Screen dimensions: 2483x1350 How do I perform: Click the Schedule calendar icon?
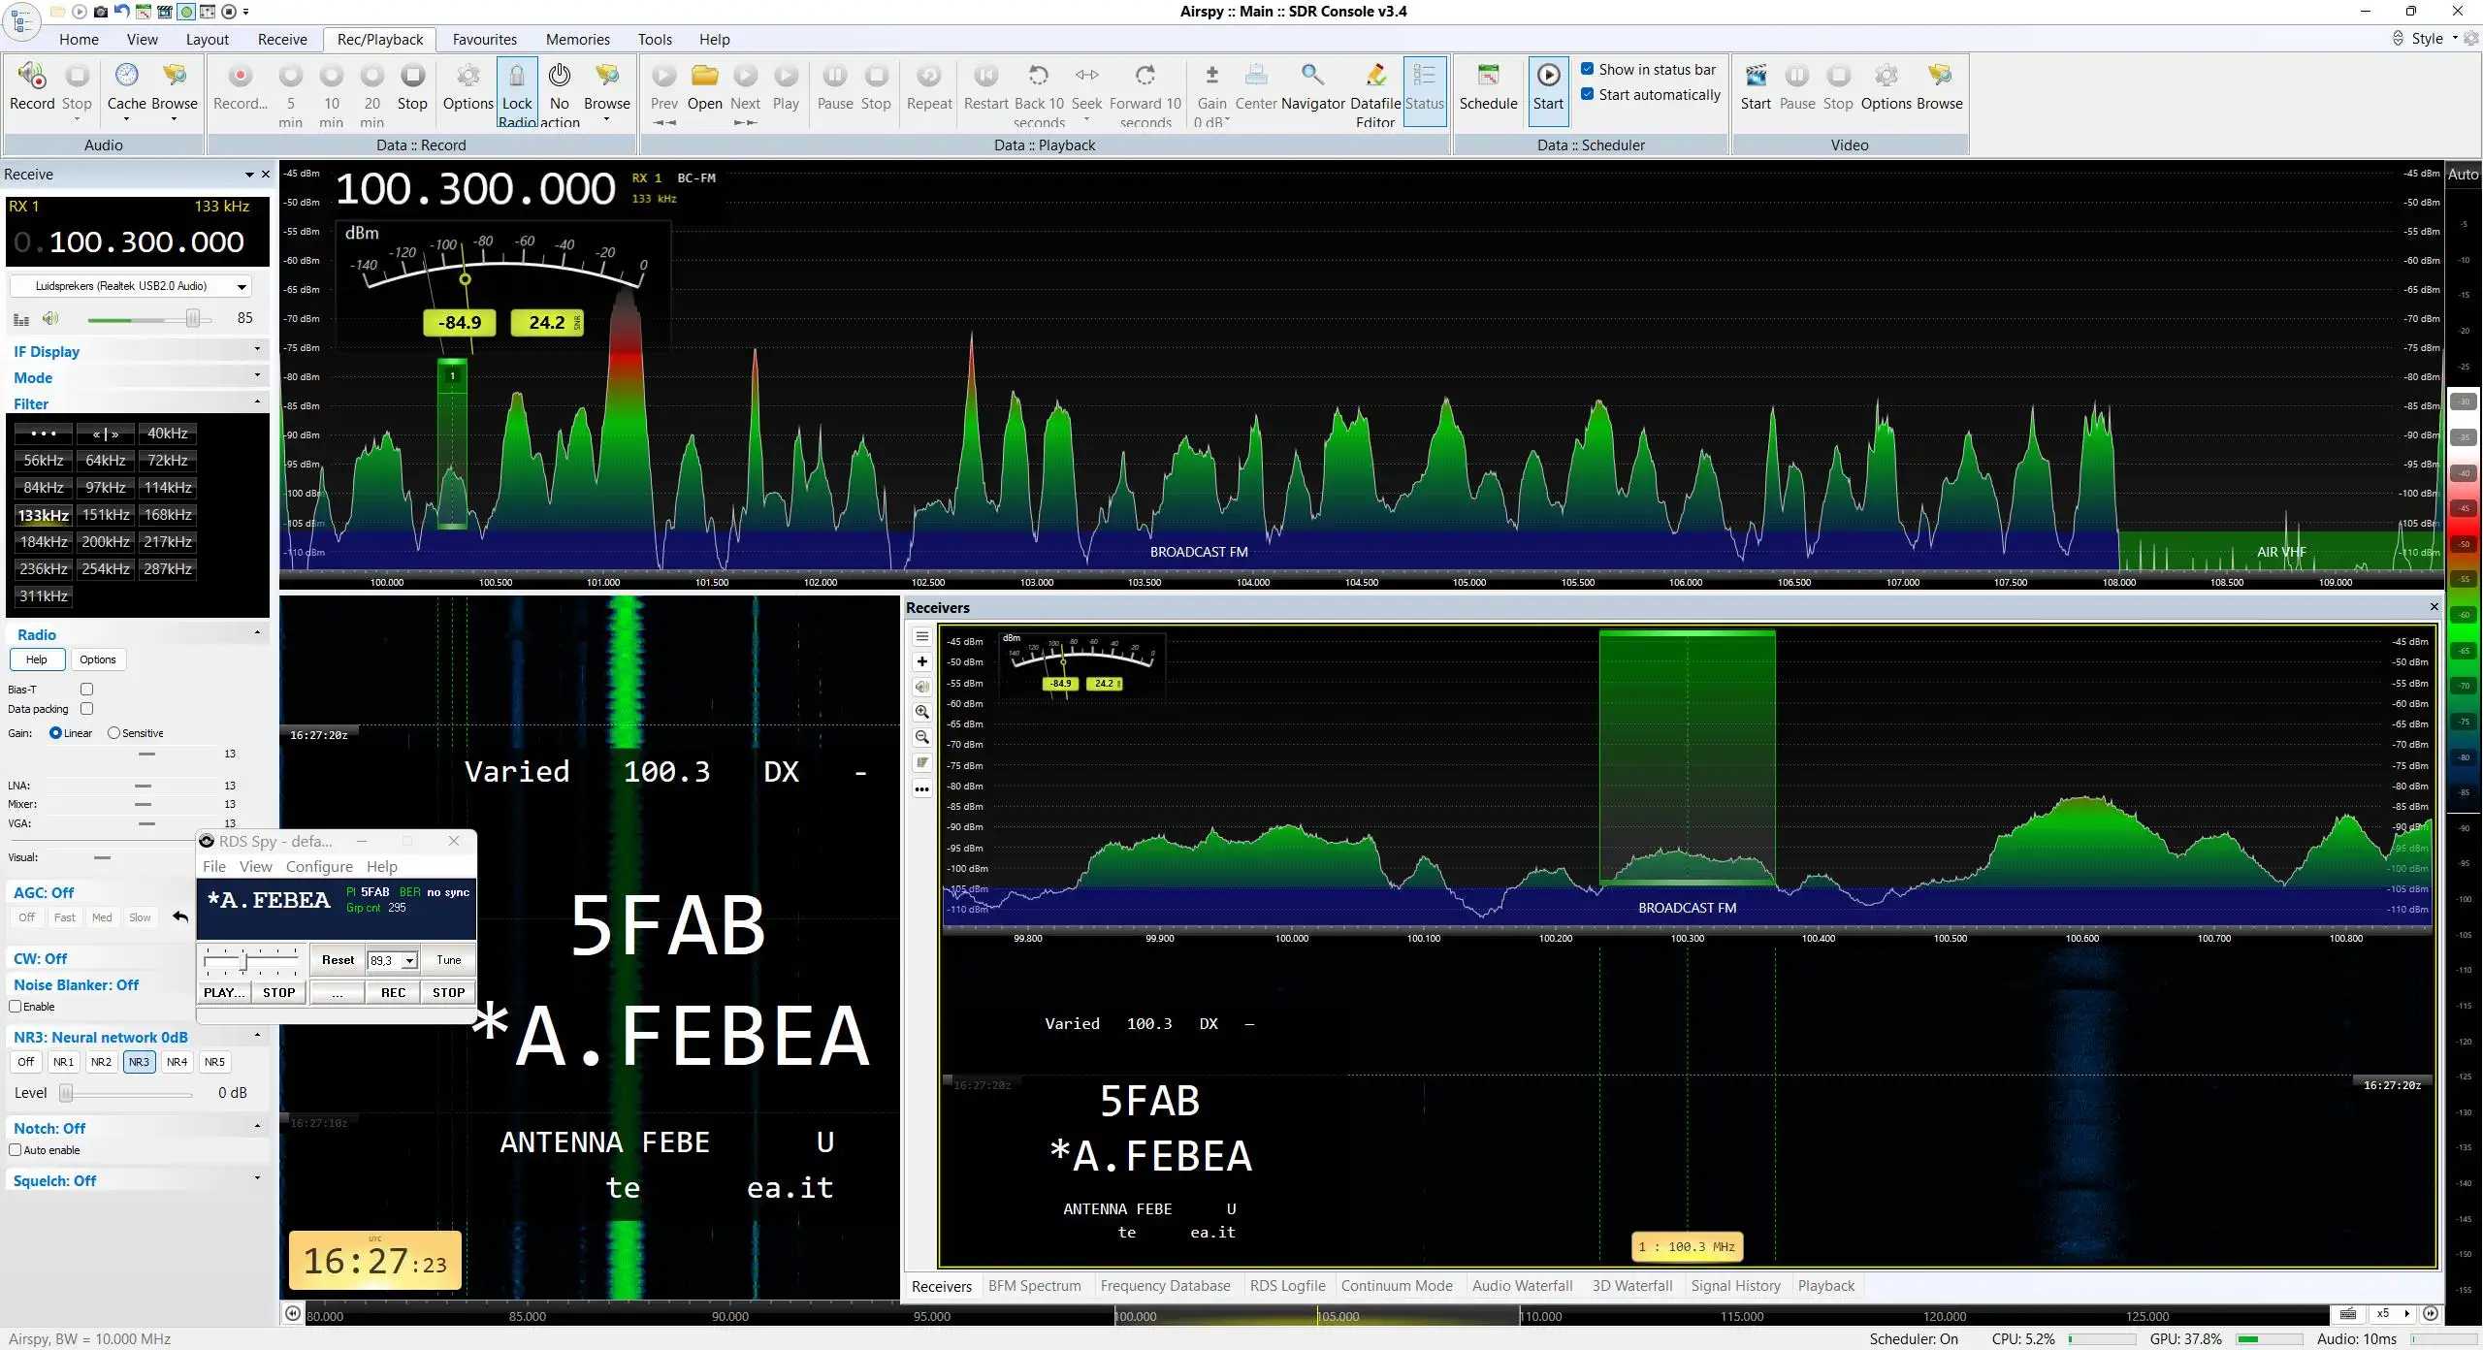[x=1488, y=76]
